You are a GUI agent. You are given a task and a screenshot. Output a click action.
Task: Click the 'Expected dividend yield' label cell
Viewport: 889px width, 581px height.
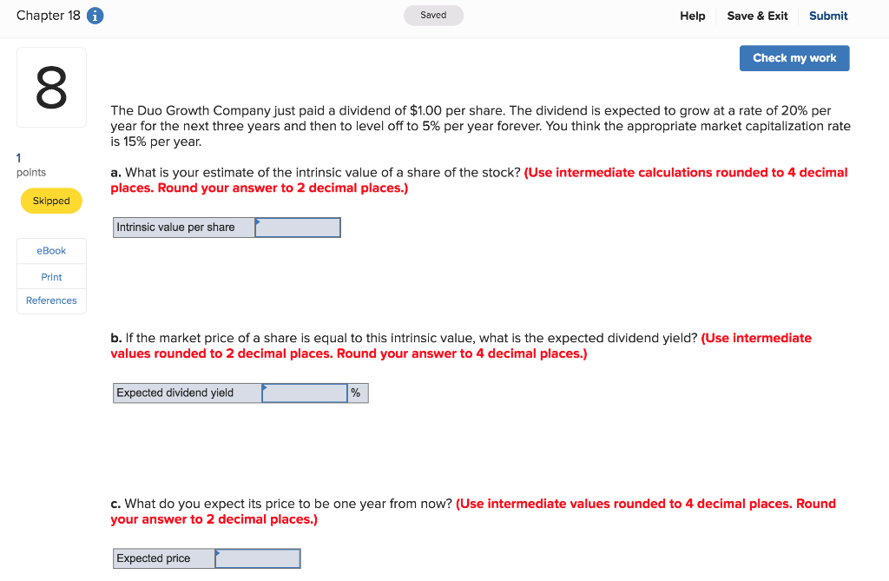point(188,393)
